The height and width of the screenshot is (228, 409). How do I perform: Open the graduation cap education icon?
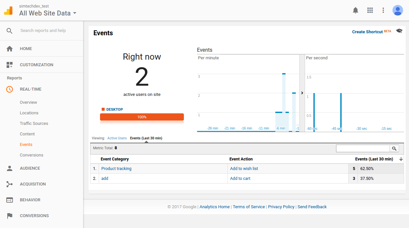(399, 31)
